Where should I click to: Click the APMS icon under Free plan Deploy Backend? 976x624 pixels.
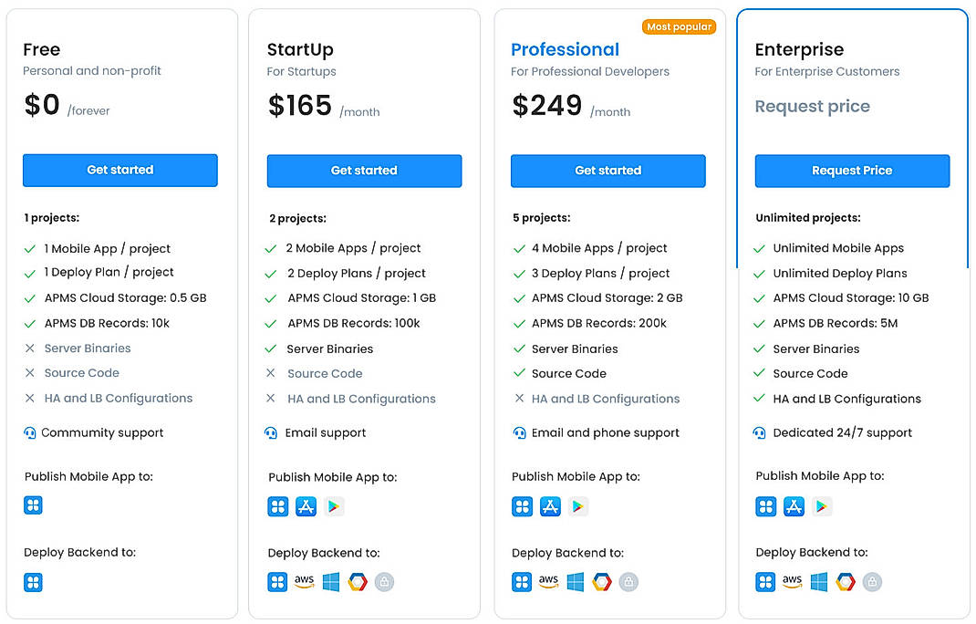point(33,581)
